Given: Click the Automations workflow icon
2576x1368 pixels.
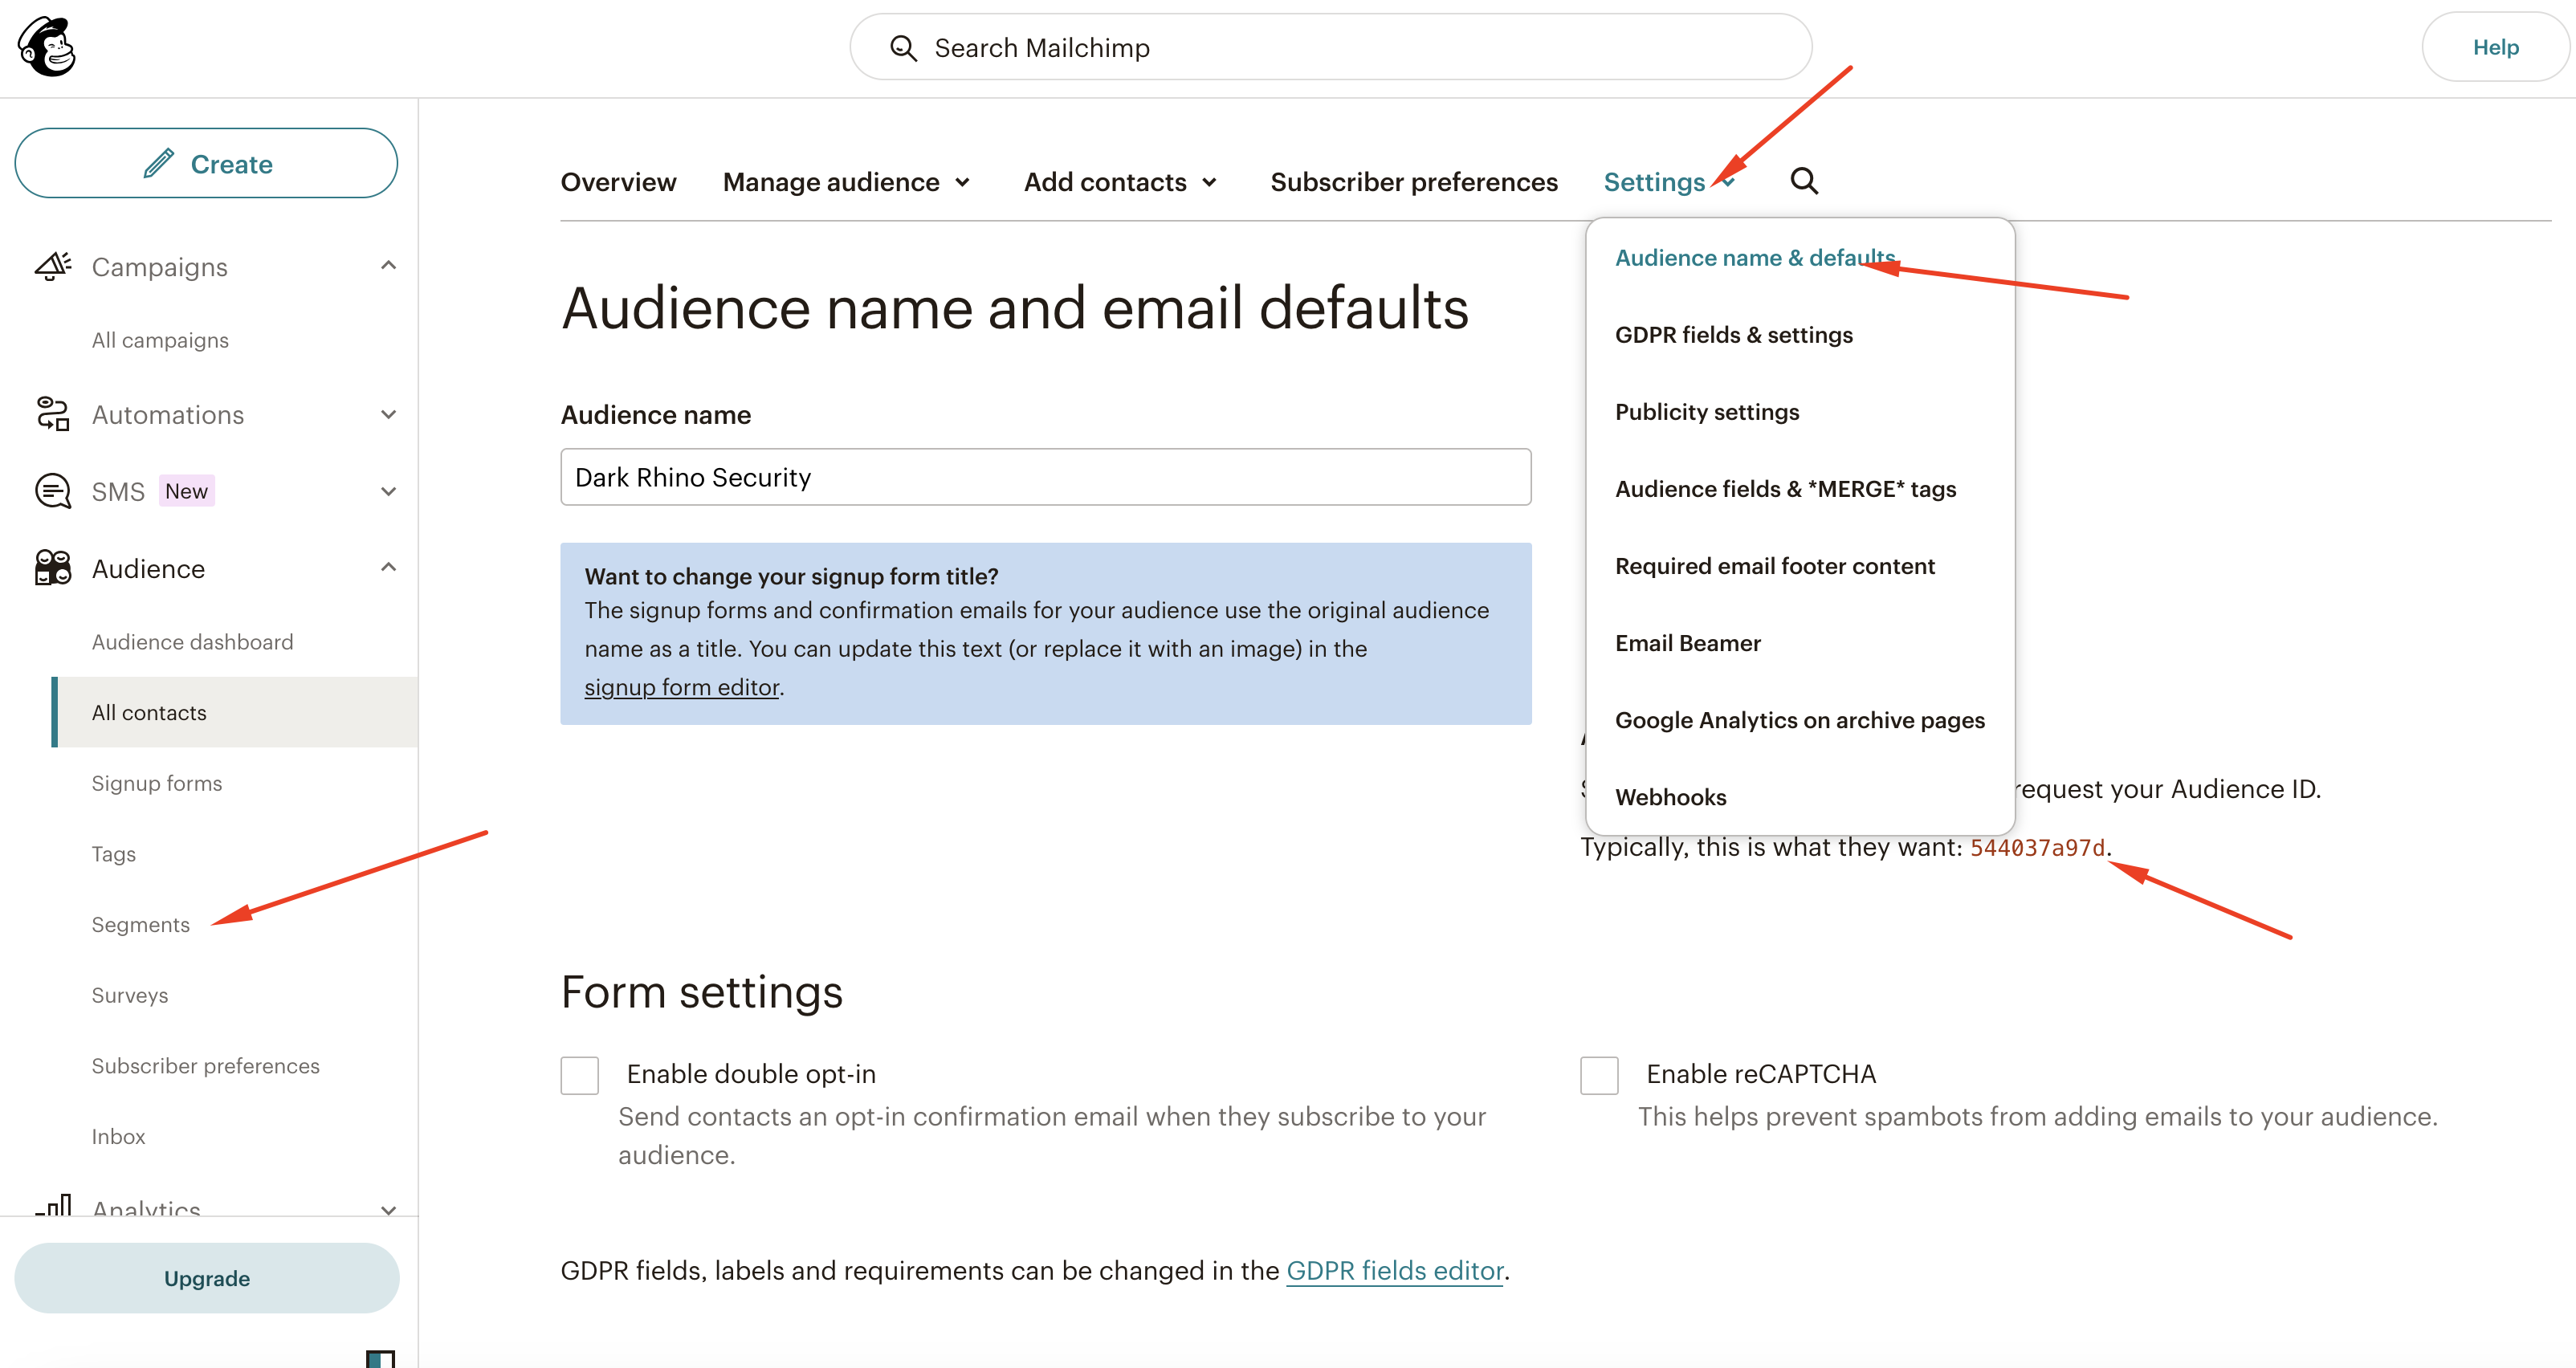Looking at the screenshot, I should [53, 414].
